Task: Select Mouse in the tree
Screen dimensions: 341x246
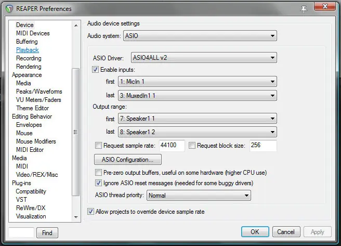Action: click(x=24, y=133)
